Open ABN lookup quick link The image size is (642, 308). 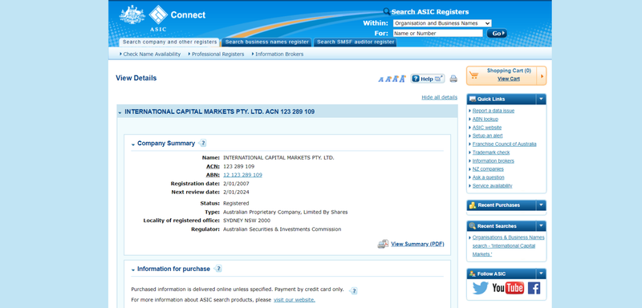(486, 119)
